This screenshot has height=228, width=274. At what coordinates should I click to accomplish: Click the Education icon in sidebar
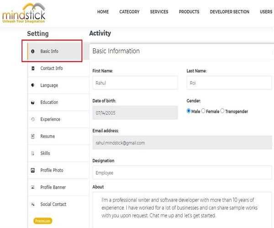click(x=33, y=103)
